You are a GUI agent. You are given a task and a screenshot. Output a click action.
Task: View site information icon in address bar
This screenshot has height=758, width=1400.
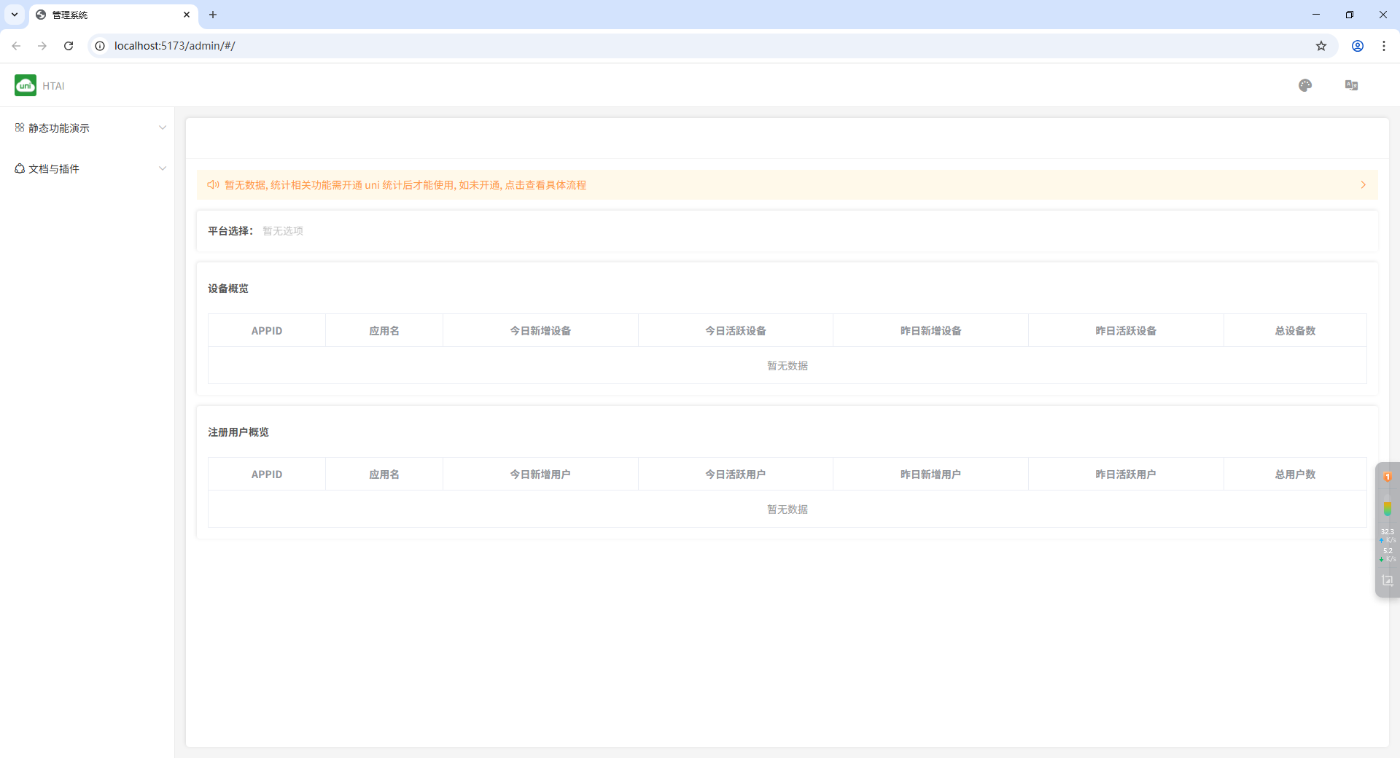pos(101,46)
